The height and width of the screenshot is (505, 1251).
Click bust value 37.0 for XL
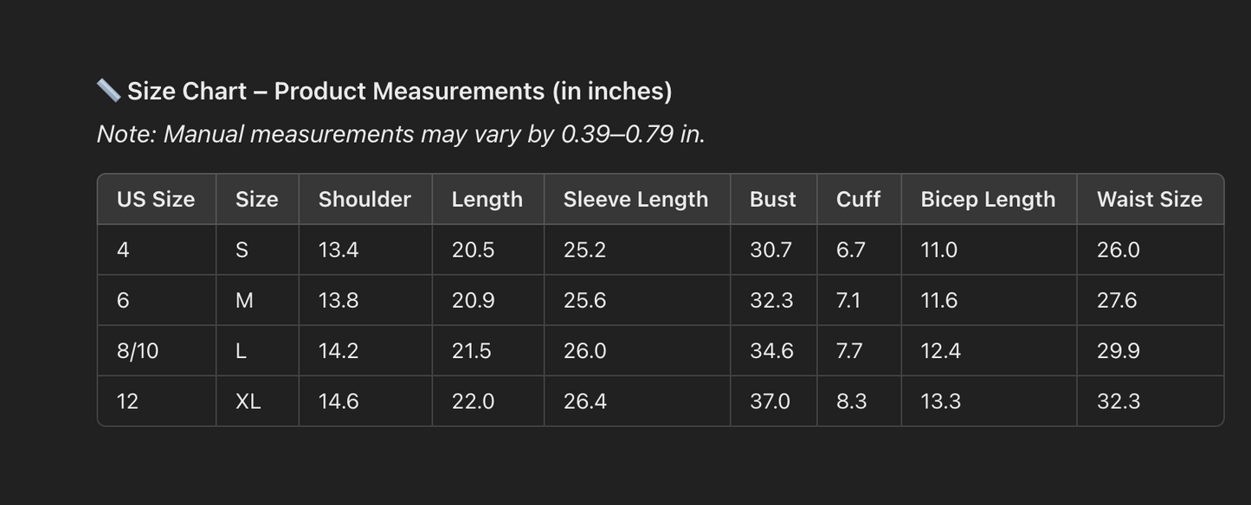[x=770, y=401]
